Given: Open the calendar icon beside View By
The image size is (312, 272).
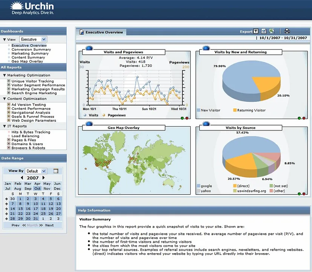Looking at the screenshot, I should point(56,171).
